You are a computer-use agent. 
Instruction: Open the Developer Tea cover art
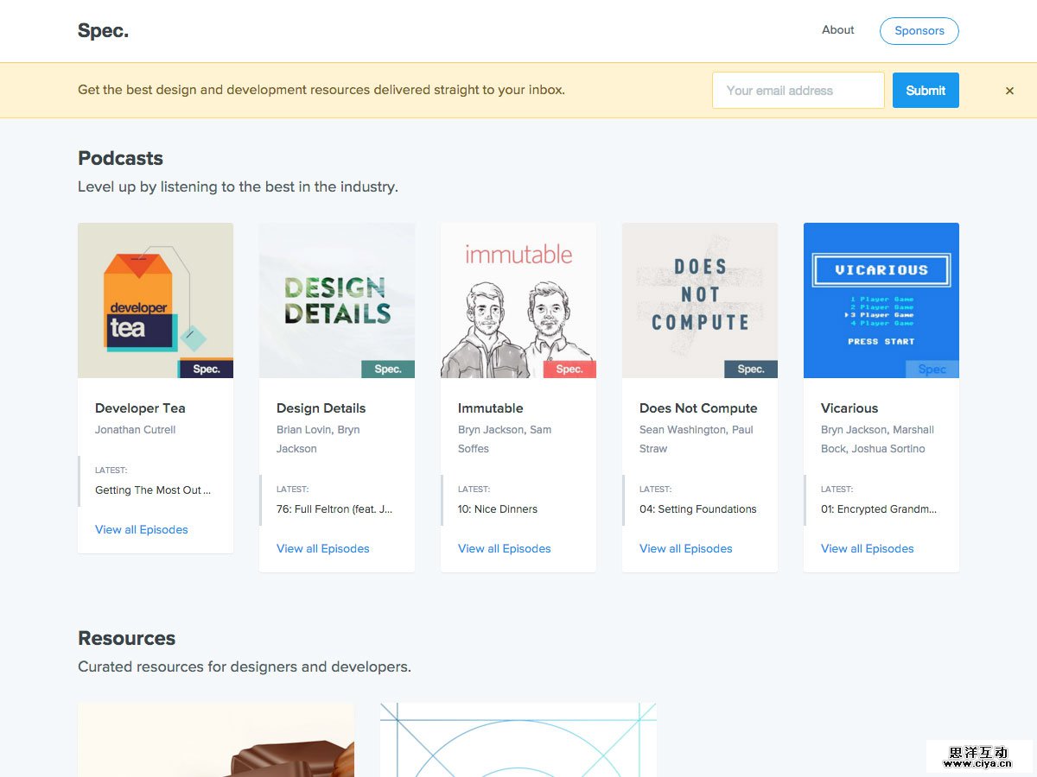(x=156, y=300)
